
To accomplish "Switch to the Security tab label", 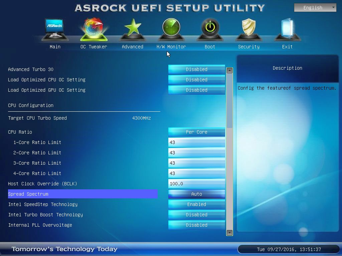I will pos(248,47).
